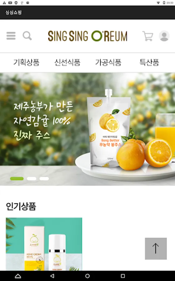Select the 기획상품 category tab
This screenshot has height=281, width=175.
26,62
